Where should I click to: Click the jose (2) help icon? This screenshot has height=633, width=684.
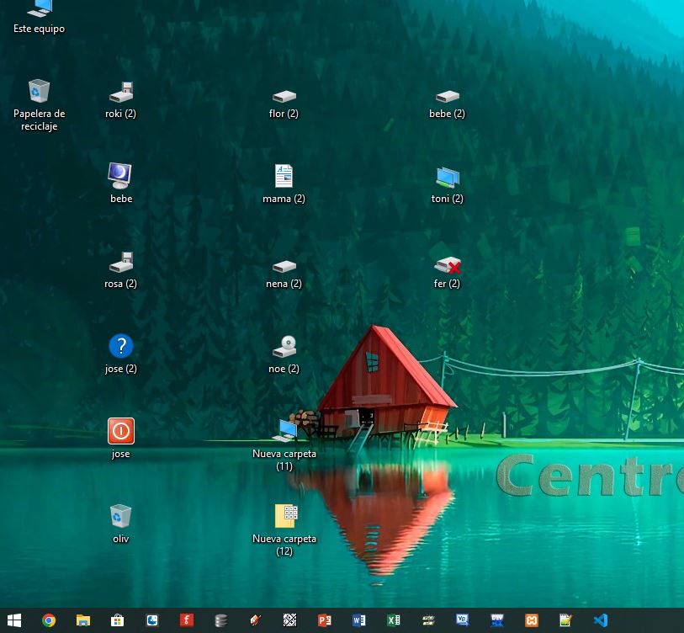point(121,346)
